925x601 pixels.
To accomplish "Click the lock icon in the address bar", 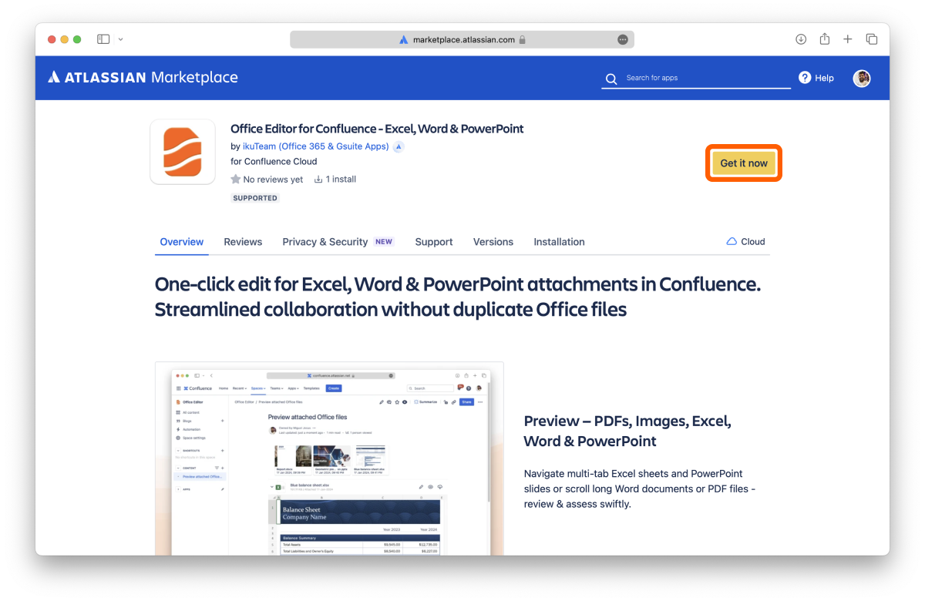I will pos(522,39).
